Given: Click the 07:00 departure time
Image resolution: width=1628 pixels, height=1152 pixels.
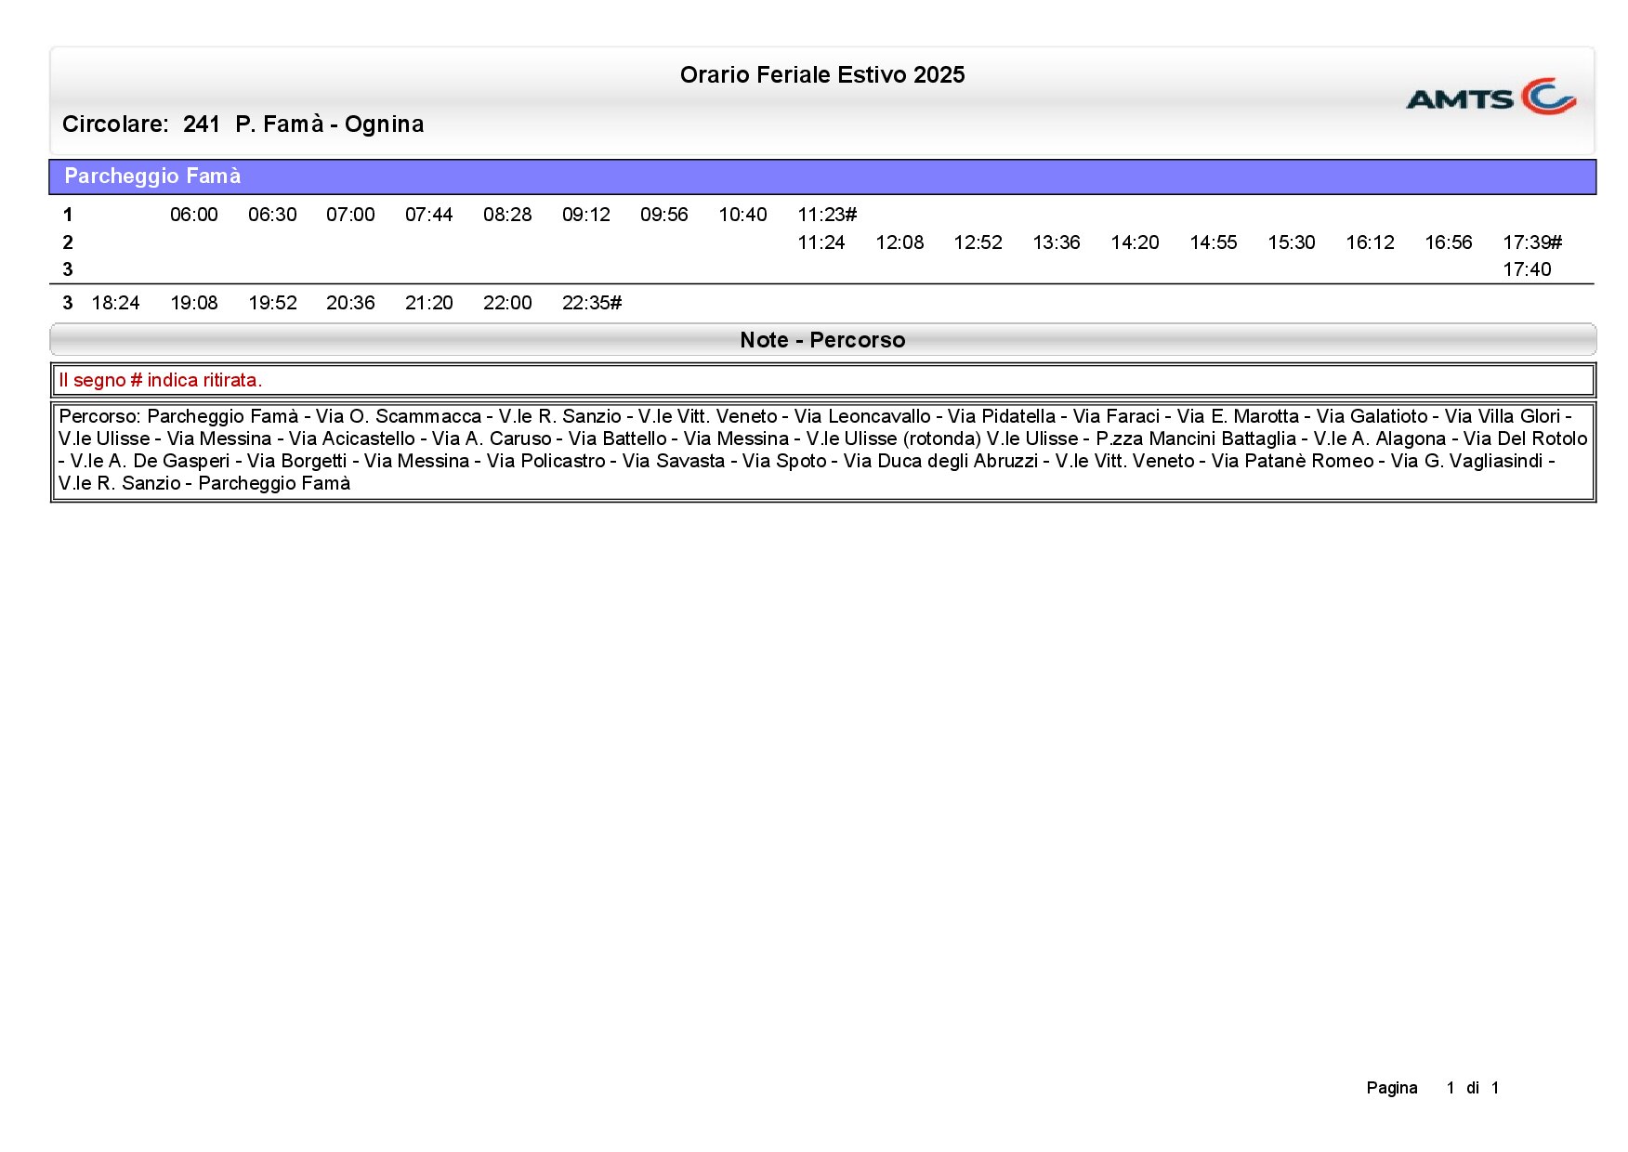Looking at the screenshot, I should 350,215.
